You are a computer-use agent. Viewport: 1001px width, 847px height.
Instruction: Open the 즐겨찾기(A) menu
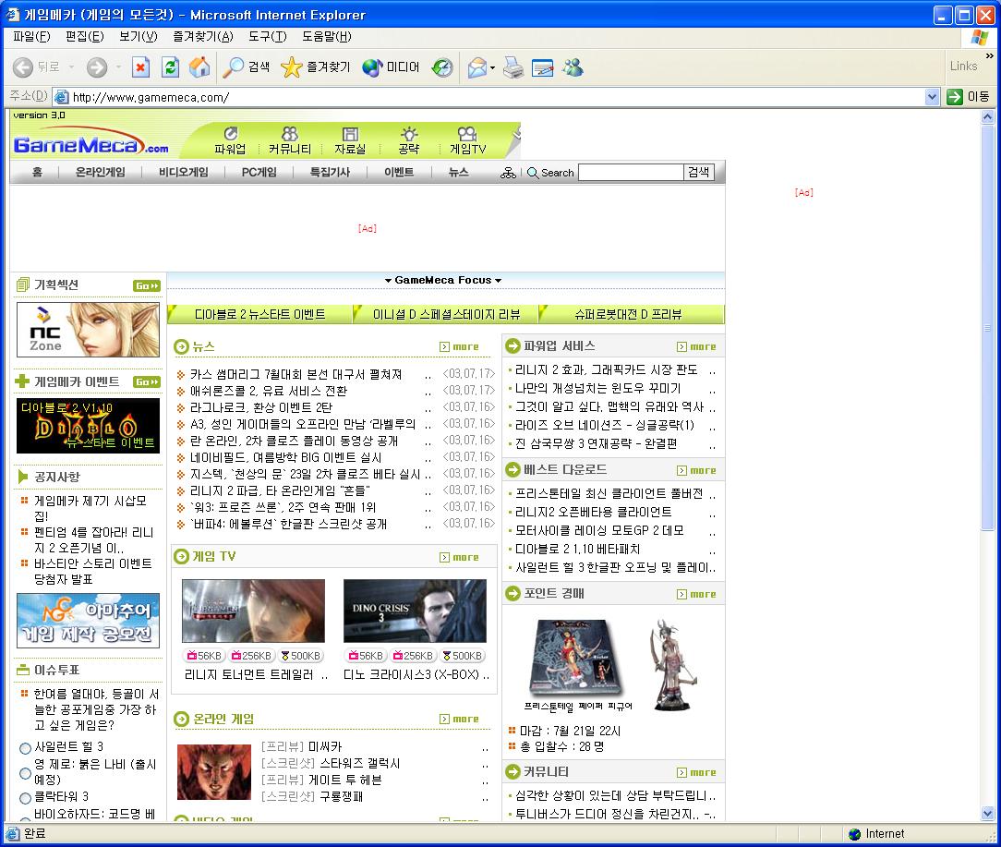tap(202, 36)
